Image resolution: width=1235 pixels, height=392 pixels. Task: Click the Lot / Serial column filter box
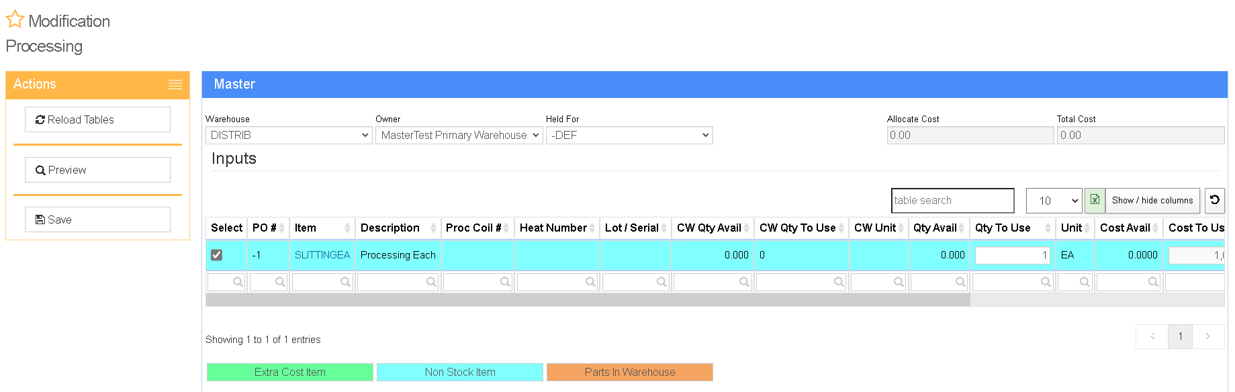click(x=635, y=282)
